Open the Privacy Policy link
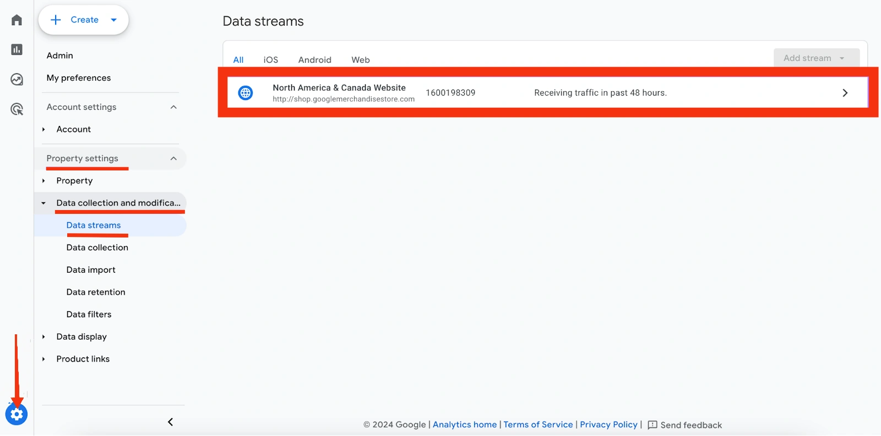 (608, 424)
